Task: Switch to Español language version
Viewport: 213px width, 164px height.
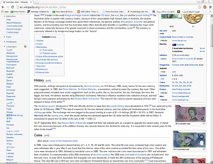Action: [10, 93]
